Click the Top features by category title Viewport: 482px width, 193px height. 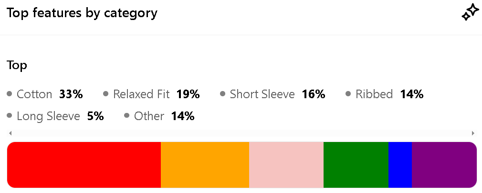pos(82,13)
